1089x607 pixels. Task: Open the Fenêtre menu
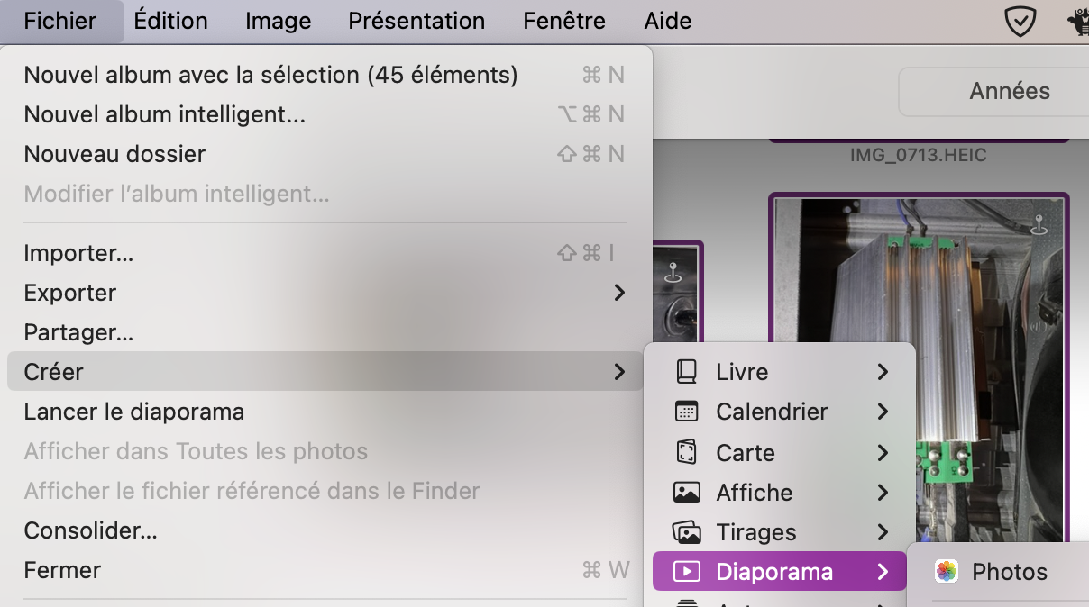pos(564,21)
